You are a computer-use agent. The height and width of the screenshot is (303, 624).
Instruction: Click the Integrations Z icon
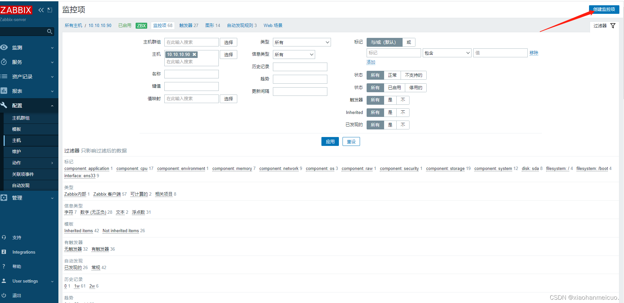pos(4,252)
